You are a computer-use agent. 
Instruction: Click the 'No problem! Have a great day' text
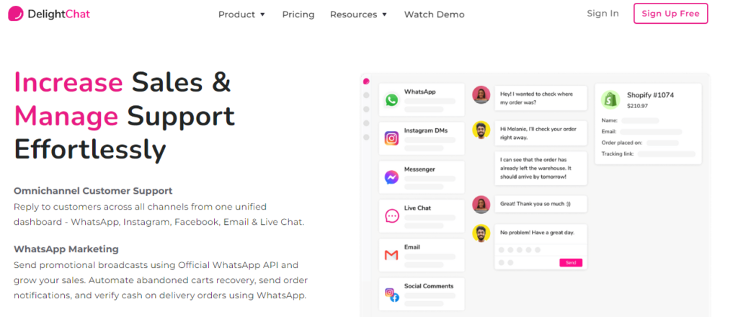coord(537,232)
